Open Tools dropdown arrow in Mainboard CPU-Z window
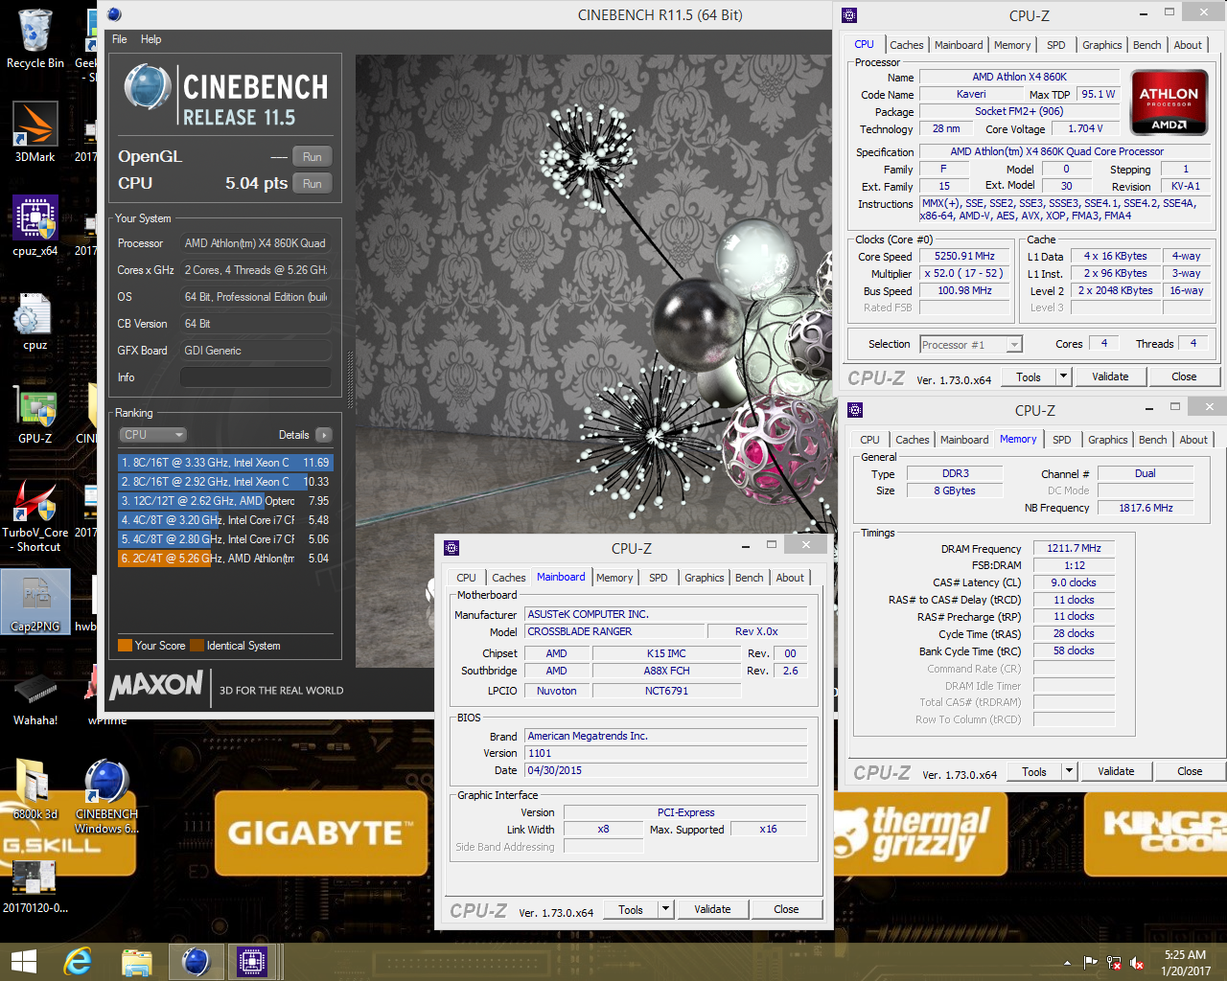 pyautogui.click(x=665, y=910)
